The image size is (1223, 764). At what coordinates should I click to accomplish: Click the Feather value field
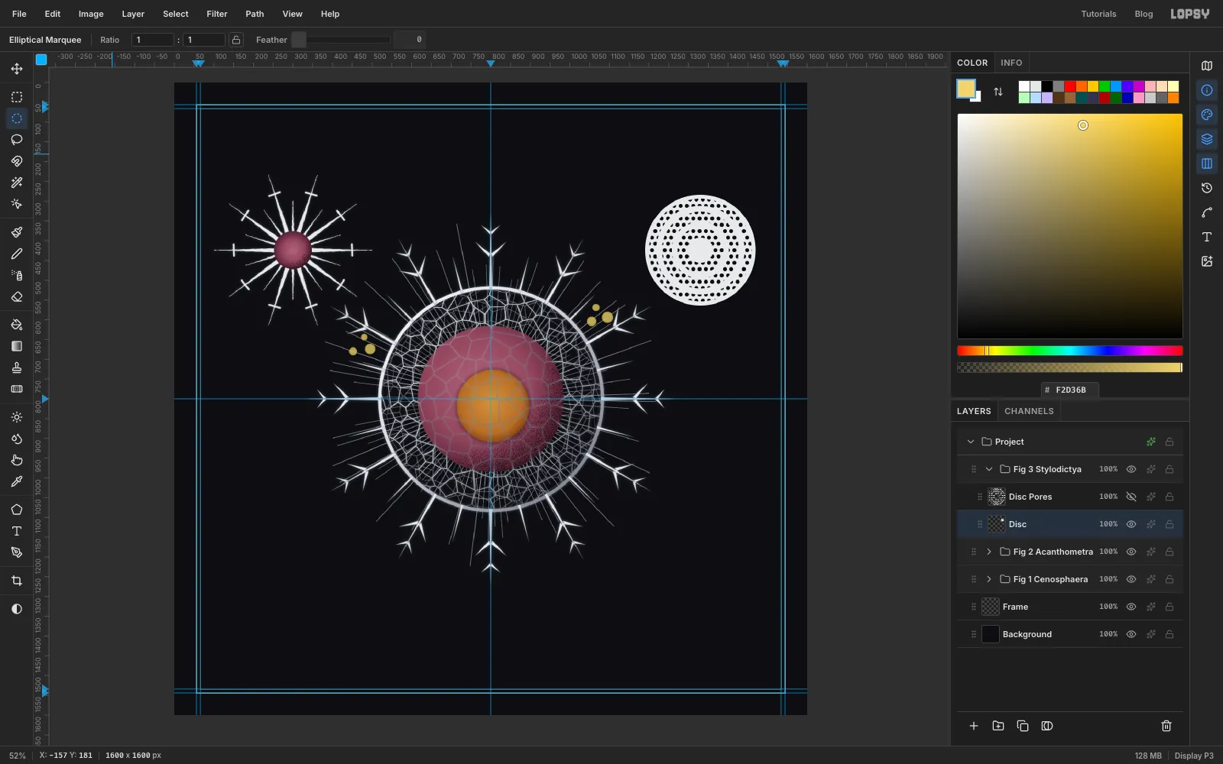point(410,40)
